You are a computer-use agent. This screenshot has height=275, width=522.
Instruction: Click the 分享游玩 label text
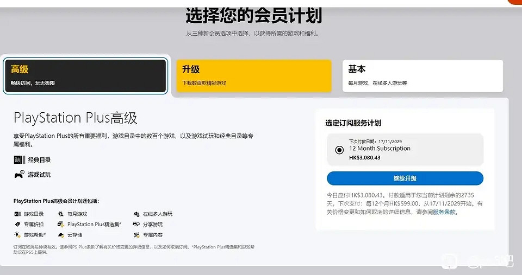(153, 224)
